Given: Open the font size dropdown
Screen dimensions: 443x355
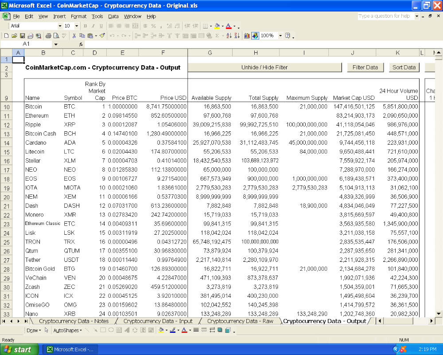Looking at the screenshot, I should pos(77,26).
